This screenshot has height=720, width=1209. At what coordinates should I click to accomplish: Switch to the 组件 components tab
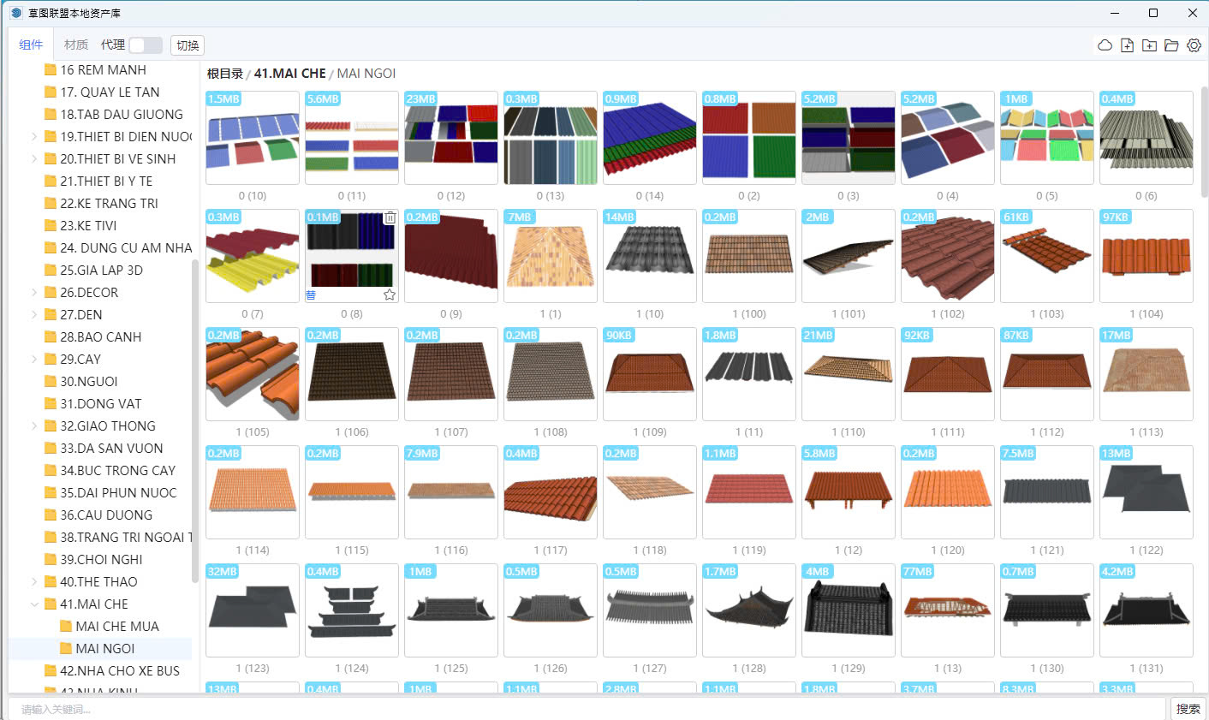31,45
